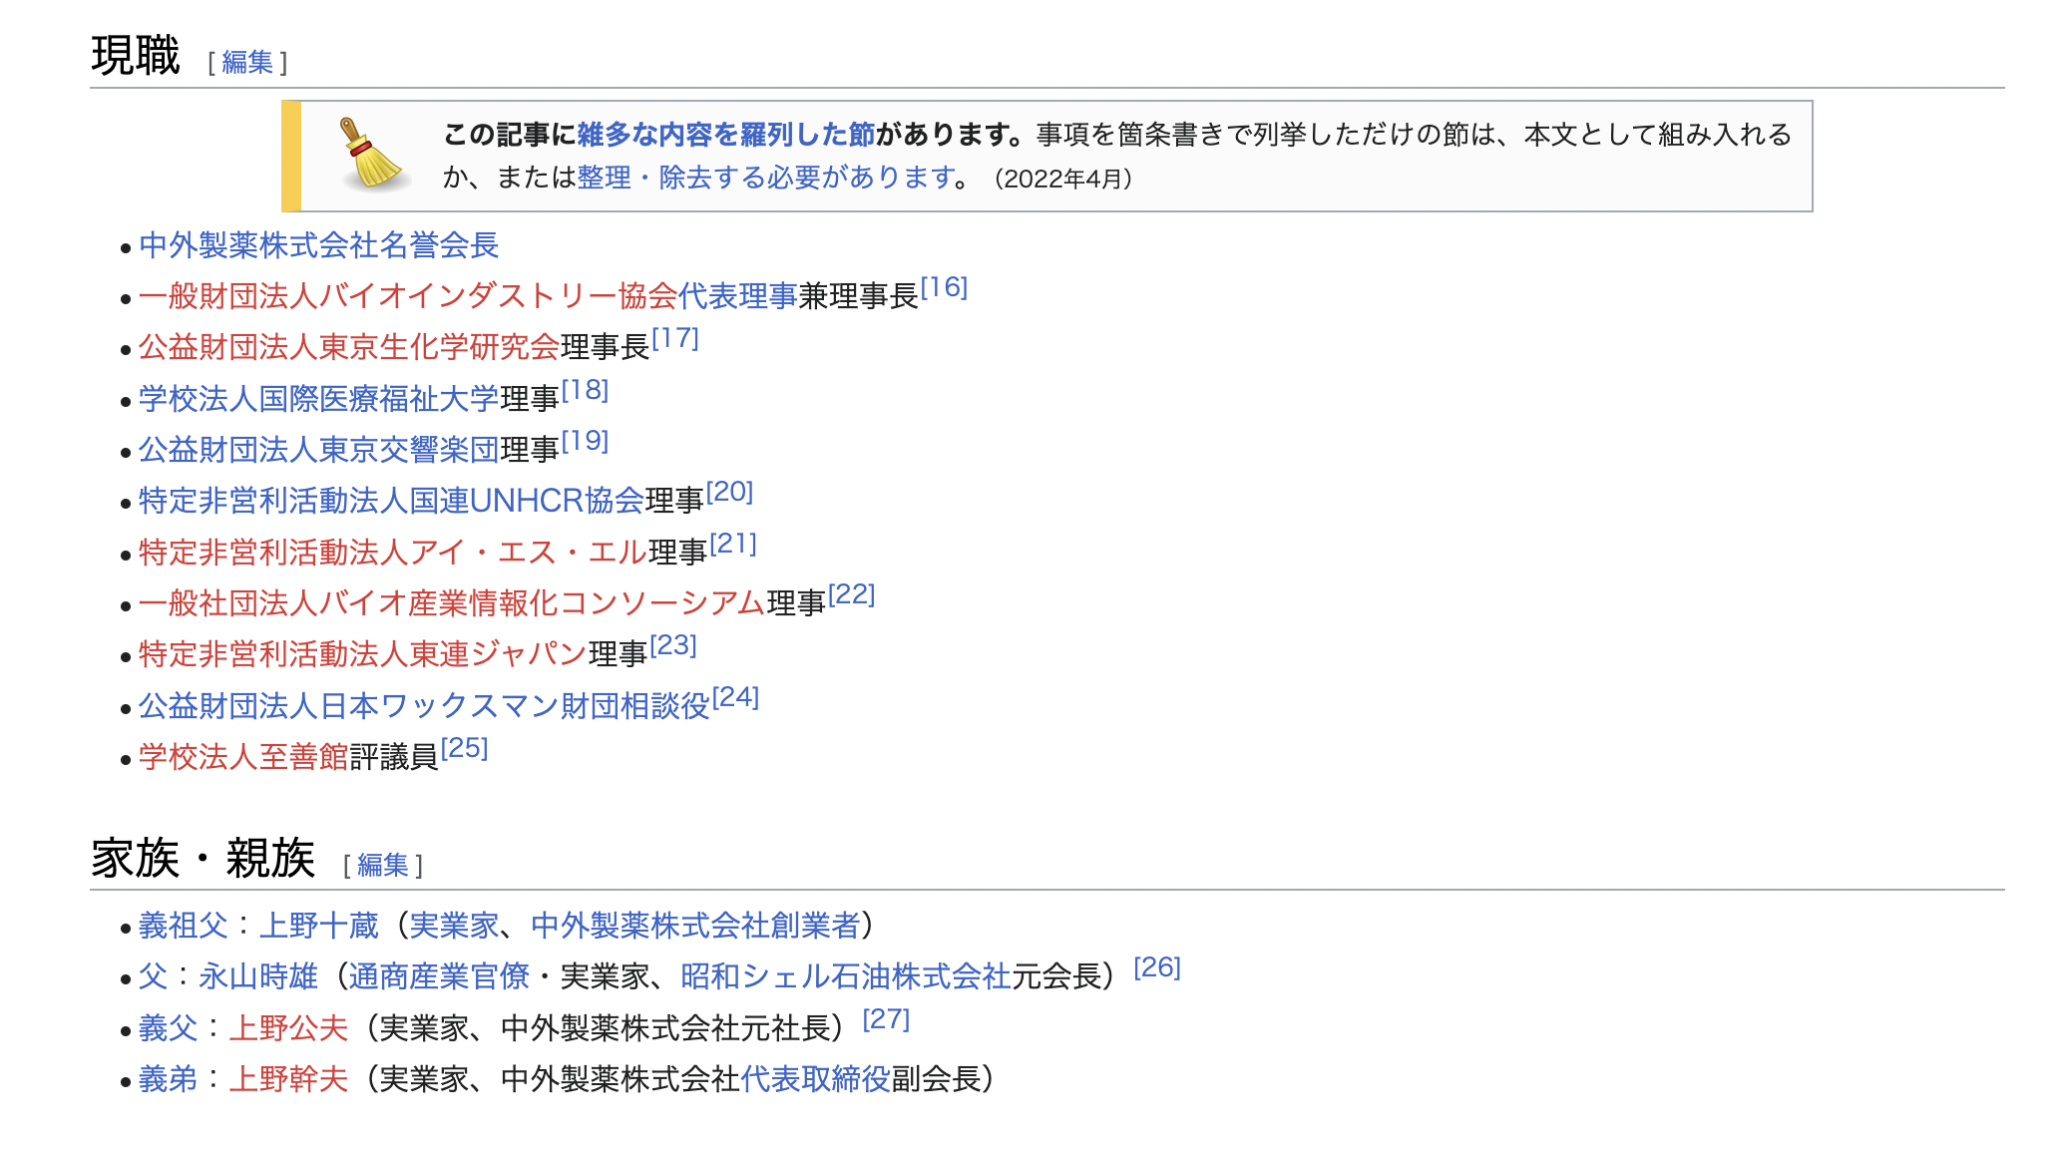The height and width of the screenshot is (1149, 2071).
Task: Open 公益財団法人日本ワックスマン財団相談役 link
Action: click(424, 706)
